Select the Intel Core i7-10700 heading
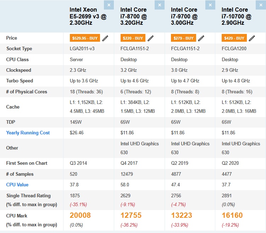The width and height of the screenshot is (266, 233). click(236, 16)
